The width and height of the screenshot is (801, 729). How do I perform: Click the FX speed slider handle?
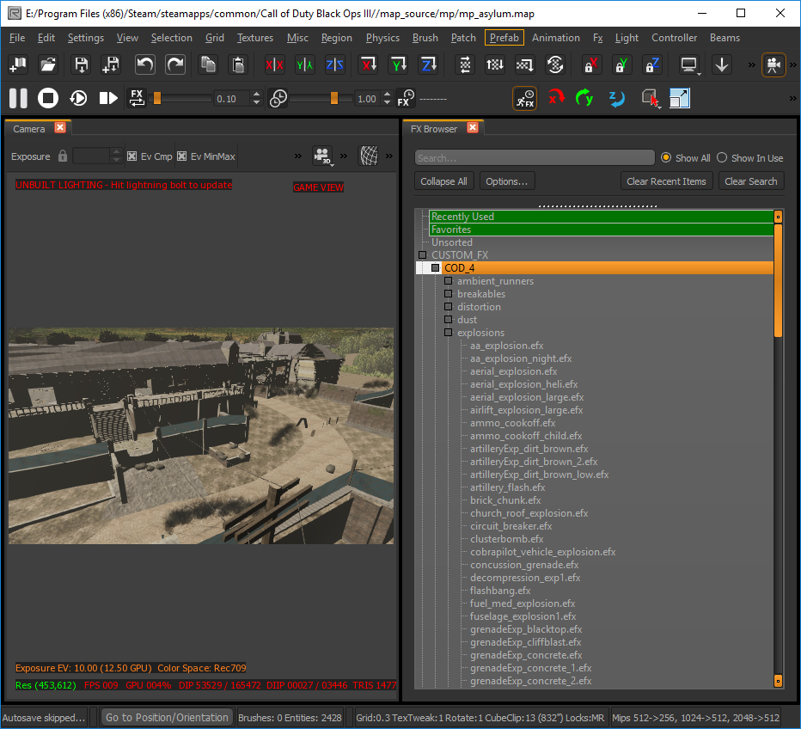coord(157,98)
